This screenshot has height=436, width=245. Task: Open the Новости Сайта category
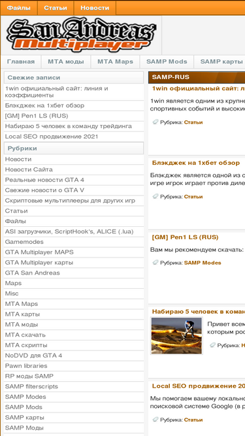coord(29,169)
